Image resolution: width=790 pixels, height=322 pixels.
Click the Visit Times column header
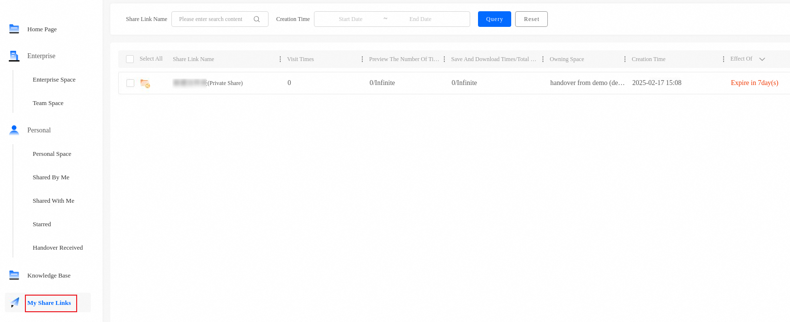300,59
